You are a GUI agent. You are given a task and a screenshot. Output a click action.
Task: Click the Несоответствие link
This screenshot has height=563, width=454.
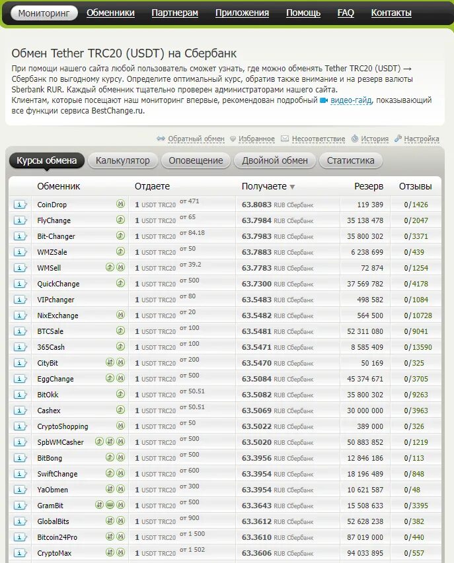coord(318,139)
